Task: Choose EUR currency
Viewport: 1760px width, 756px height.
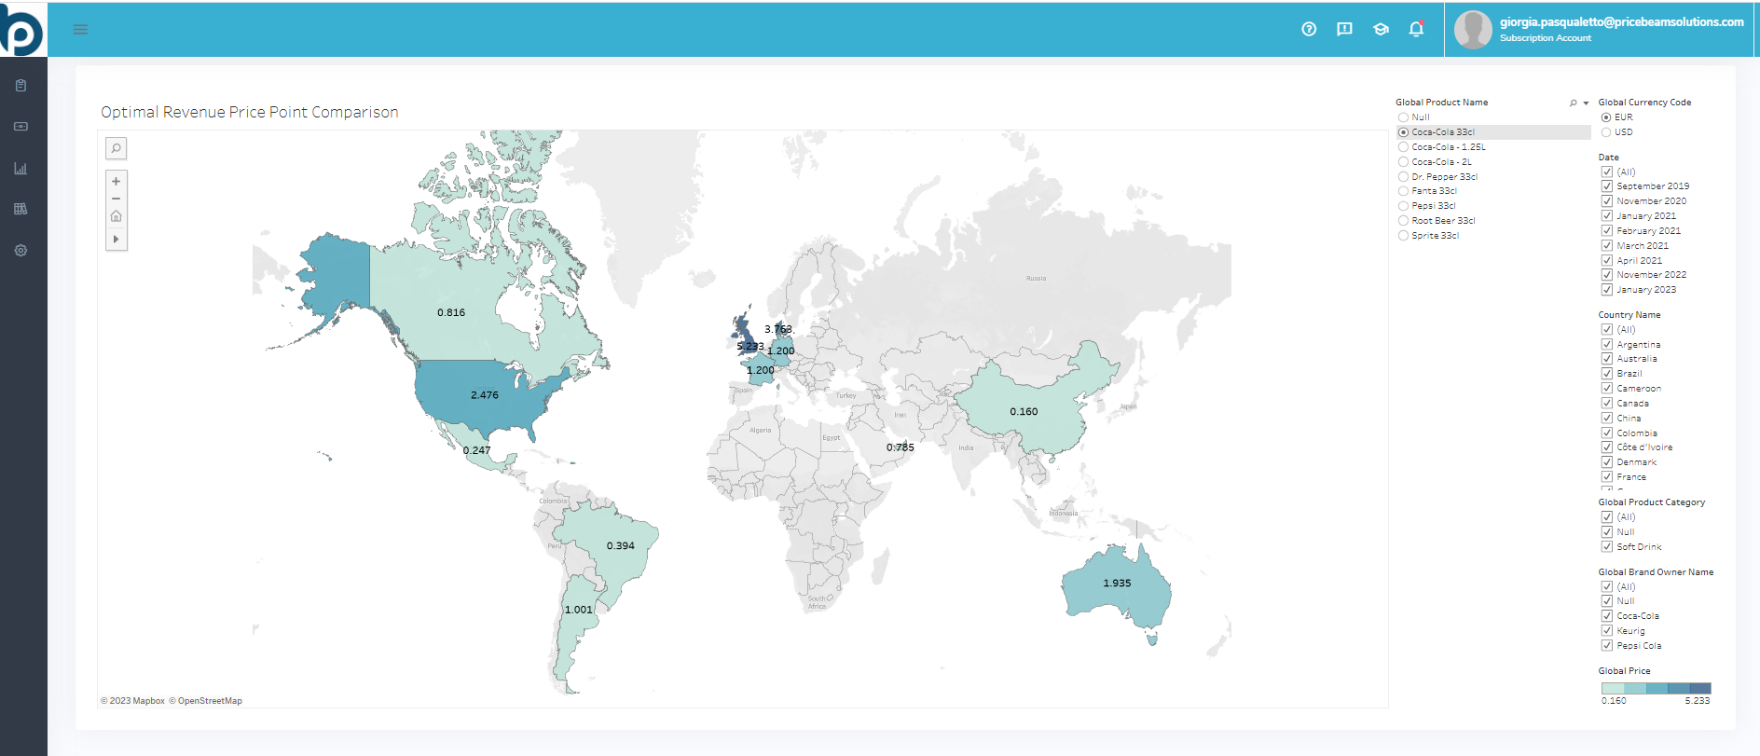Action: tap(1606, 117)
